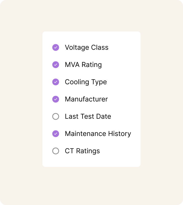Click the purple checkmark beside Voltage Class
Viewport: 183px width, 205px height.
pos(55,47)
